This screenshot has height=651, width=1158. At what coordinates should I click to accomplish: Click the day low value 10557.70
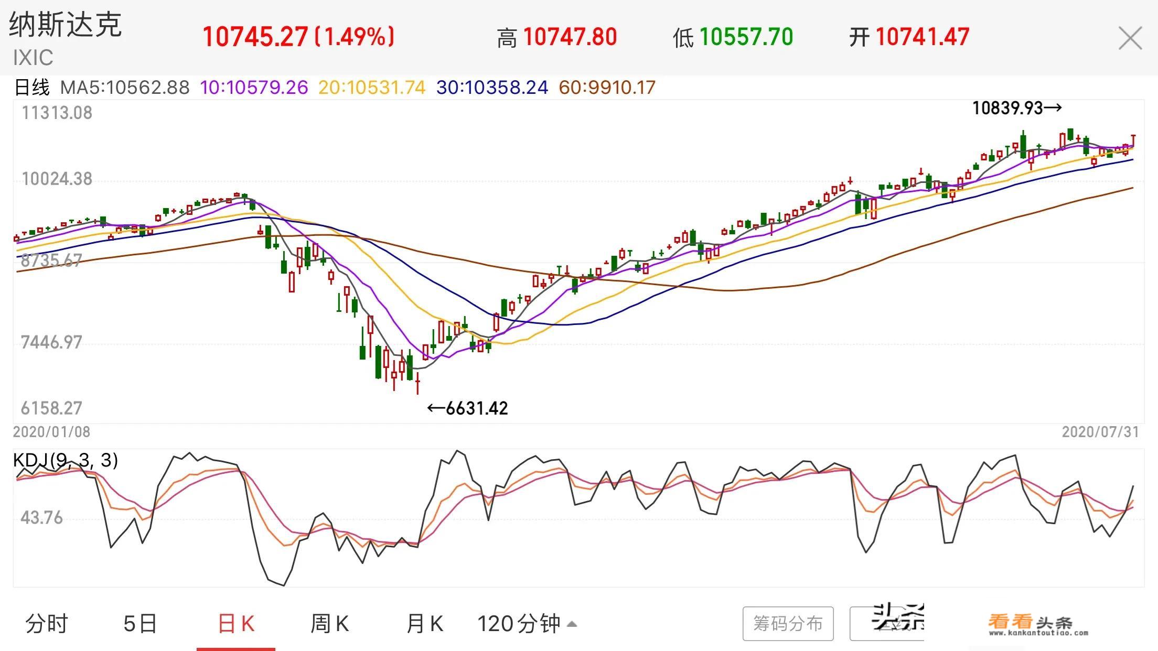pyautogui.click(x=746, y=37)
